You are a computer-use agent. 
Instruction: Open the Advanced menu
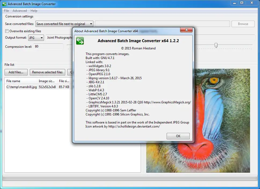click(20, 11)
